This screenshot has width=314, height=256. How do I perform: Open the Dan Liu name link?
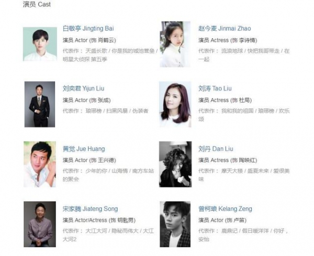coord(216,149)
